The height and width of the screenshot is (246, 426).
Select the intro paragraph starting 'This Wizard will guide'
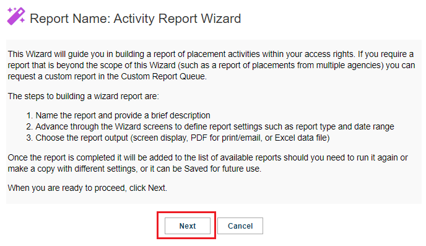point(211,65)
